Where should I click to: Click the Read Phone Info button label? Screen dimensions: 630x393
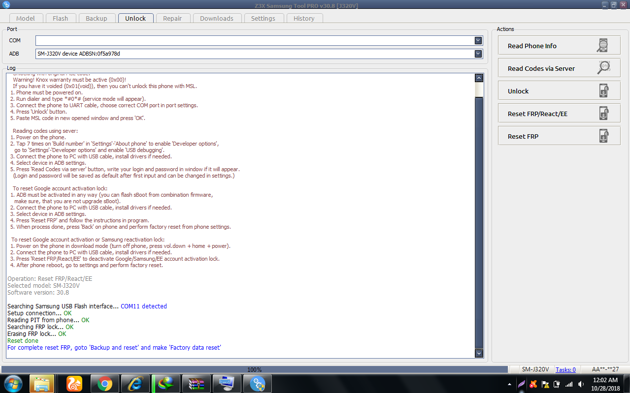pyautogui.click(x=532, y=46)
